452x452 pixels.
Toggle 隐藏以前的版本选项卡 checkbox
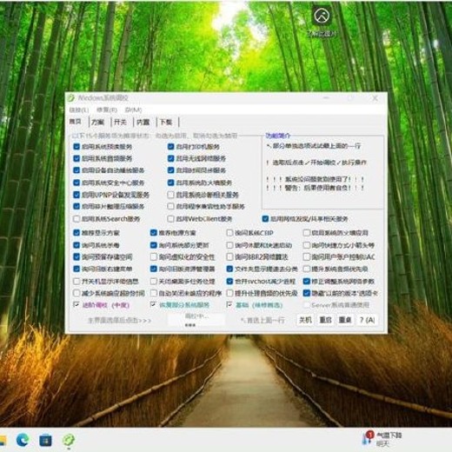(306, 293)
